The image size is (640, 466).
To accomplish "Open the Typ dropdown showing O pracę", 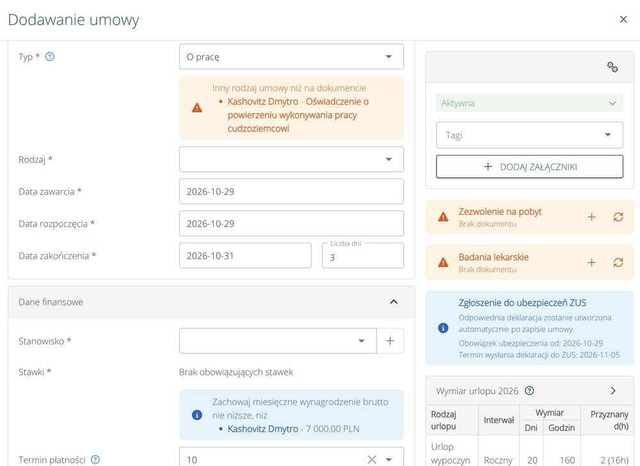I will click(x=291, y=57).
